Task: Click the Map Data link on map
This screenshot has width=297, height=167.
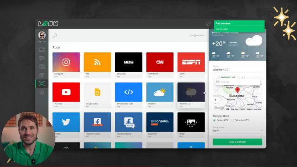Action: [x=235, y=109]
